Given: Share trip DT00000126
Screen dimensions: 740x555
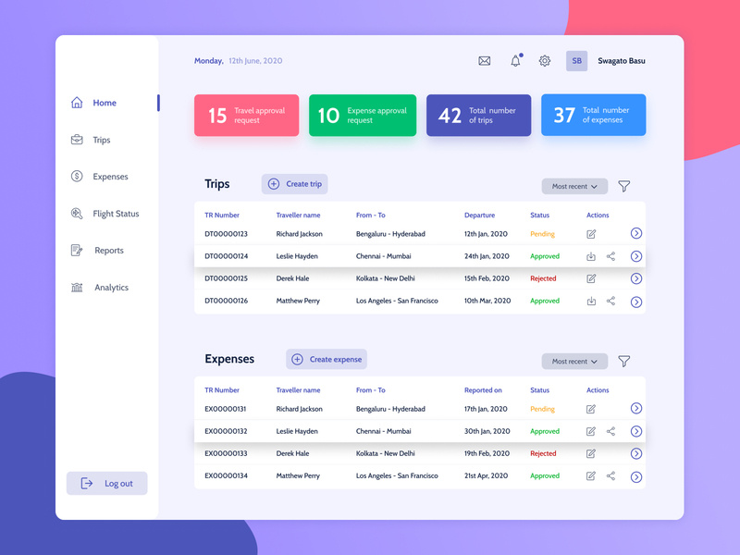Looking at the screenshot, I should pos(610,302).
